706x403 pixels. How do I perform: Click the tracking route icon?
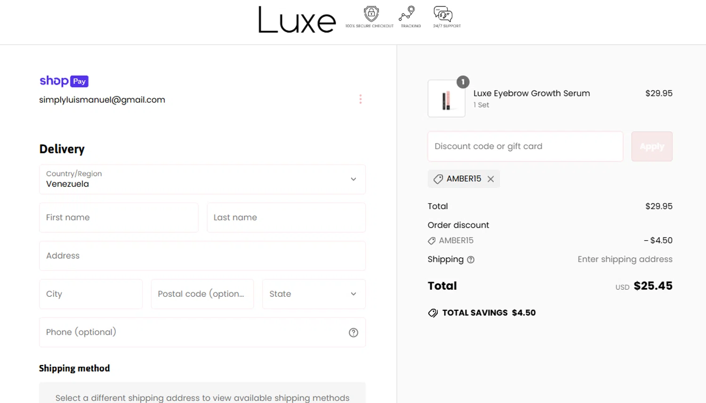[x=407, y=14]
